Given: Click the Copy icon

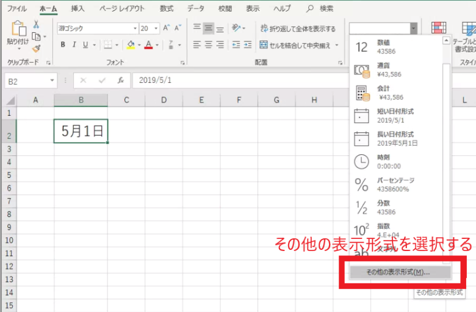Looking at the screenshot, I should (36, 37).
